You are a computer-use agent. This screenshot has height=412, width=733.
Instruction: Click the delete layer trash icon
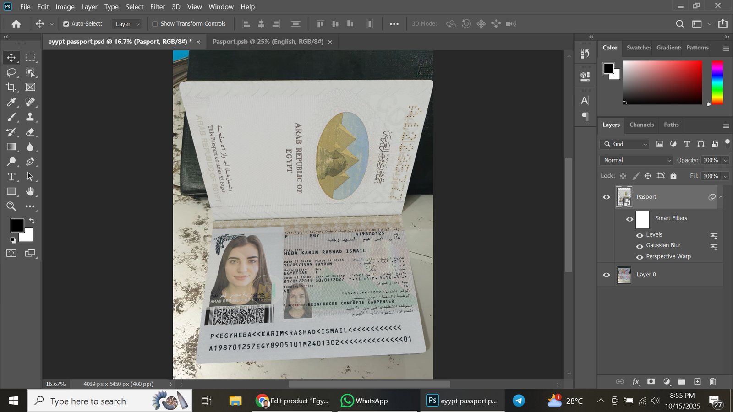712,381
